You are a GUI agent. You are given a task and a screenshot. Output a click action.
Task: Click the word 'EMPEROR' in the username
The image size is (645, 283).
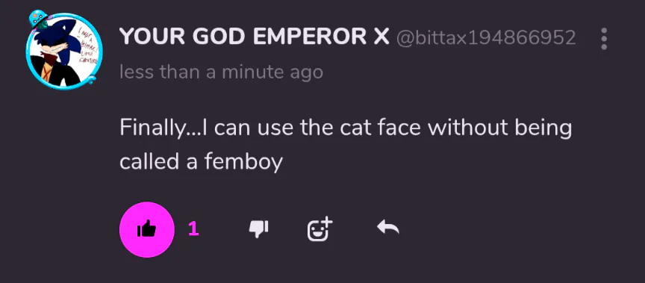[x=309, y=38]
